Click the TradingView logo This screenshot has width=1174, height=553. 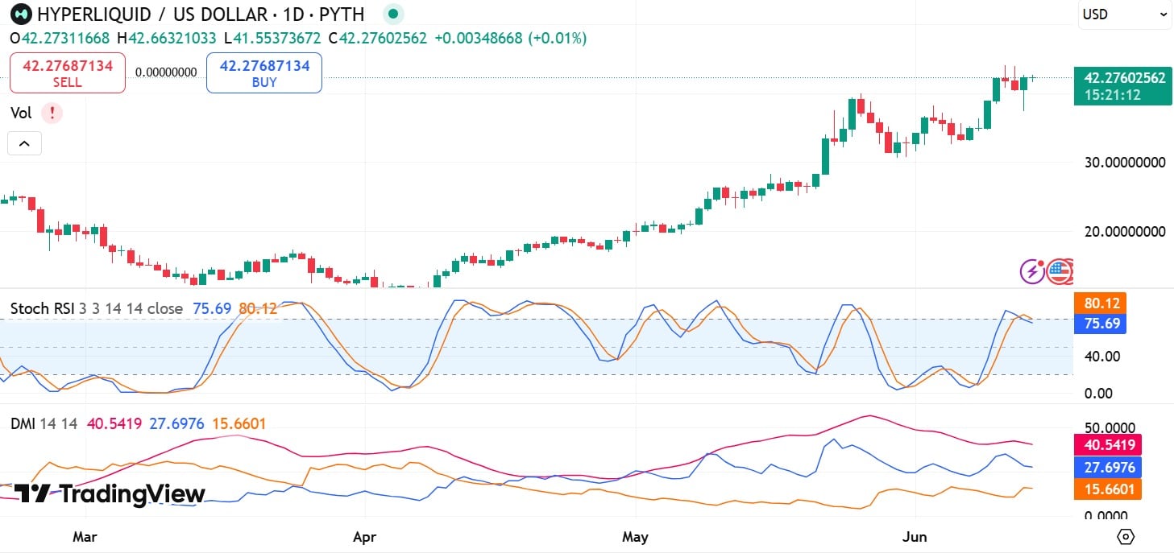point(110,493)
